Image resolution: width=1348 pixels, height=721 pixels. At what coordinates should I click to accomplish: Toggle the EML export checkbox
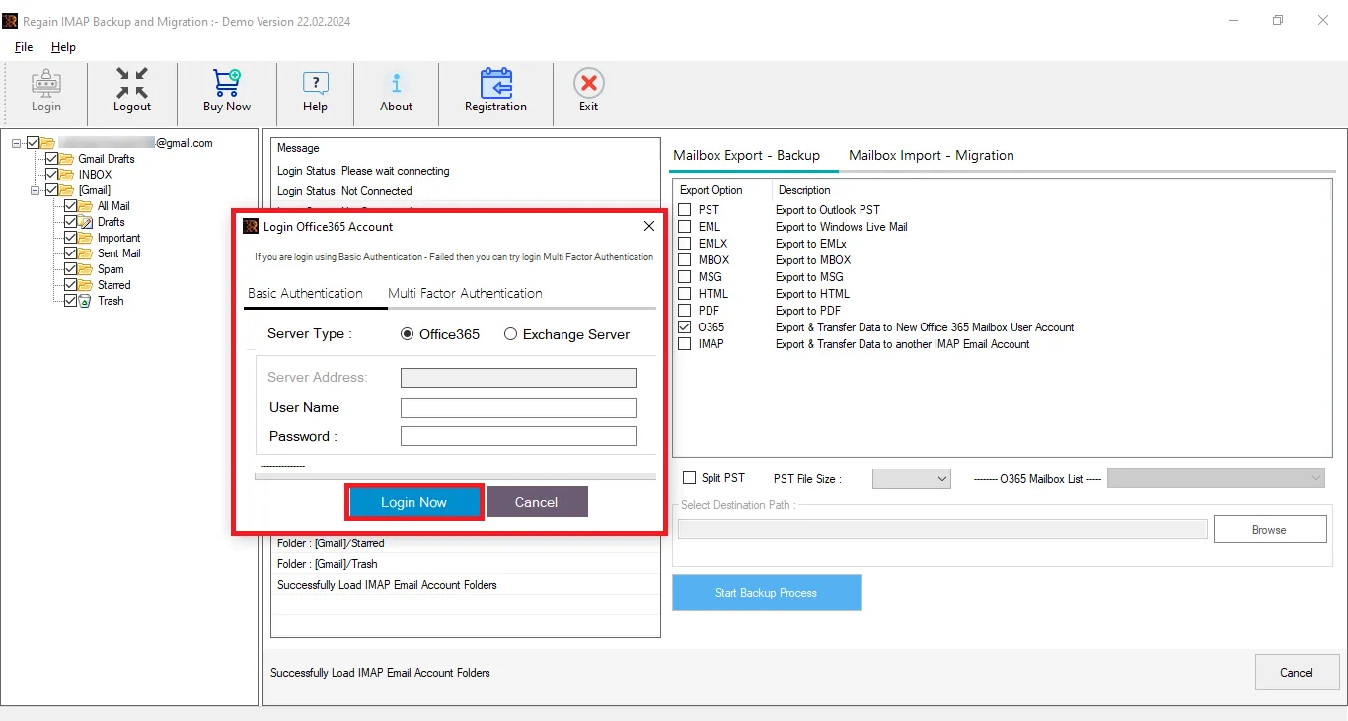click(x=685, y=227)
